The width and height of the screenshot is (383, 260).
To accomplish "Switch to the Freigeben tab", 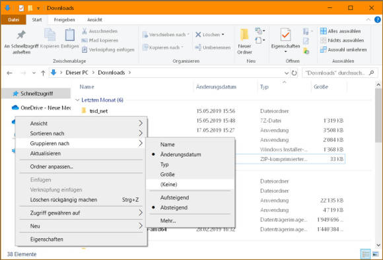I will 64,20.
